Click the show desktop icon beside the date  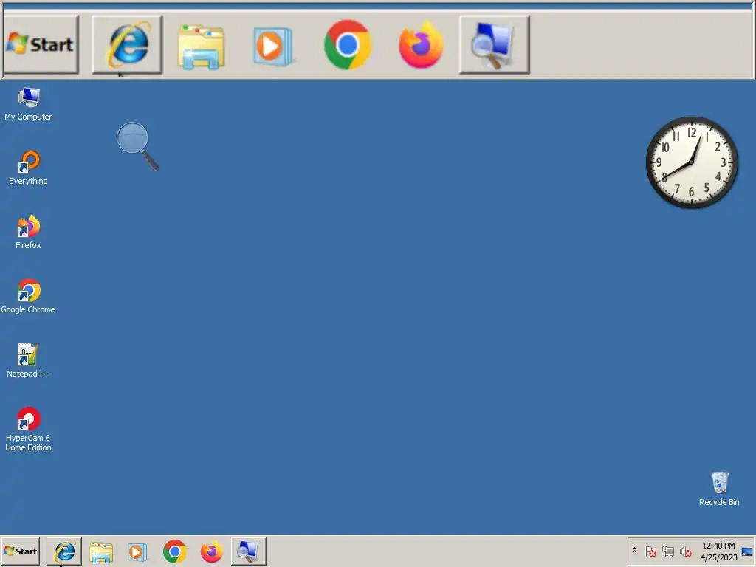pyautogui.click(x=747, y=551)
